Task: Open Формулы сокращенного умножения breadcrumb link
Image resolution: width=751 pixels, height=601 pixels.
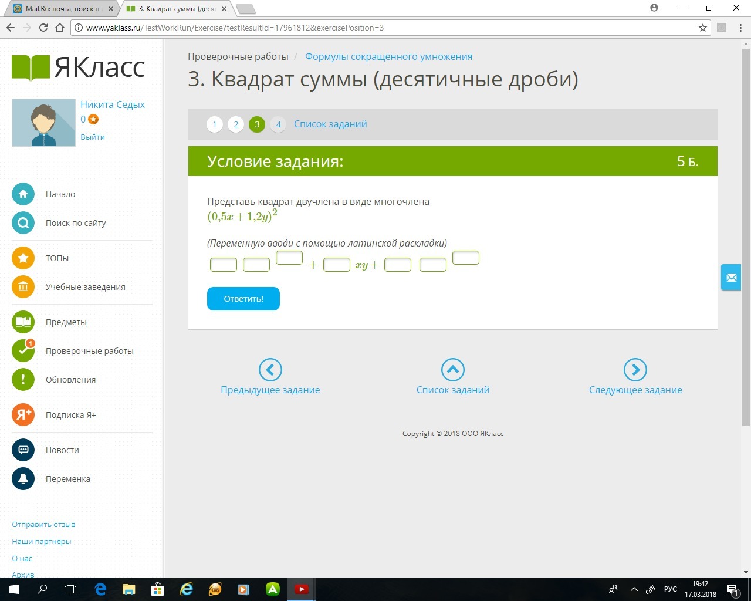Action: pos(388,57)
